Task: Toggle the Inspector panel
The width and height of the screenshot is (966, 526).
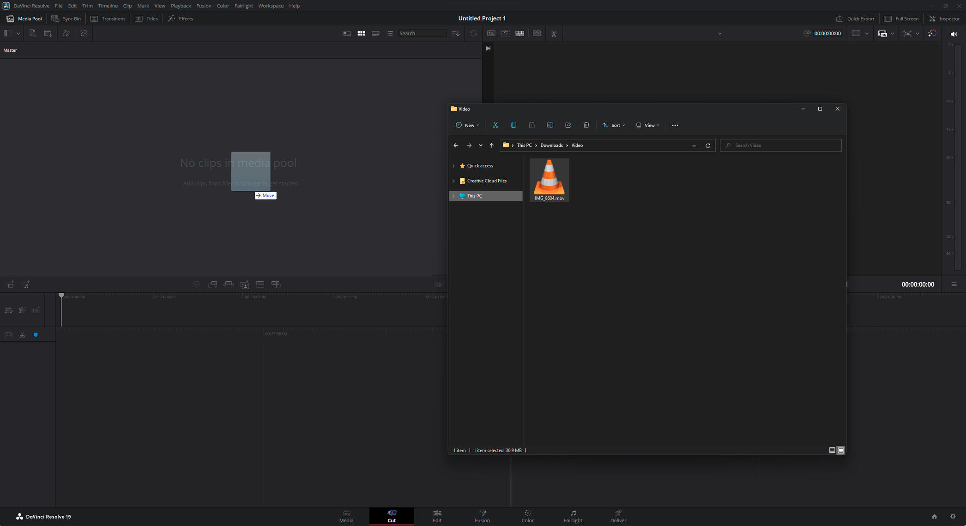Action: point(944,18)
